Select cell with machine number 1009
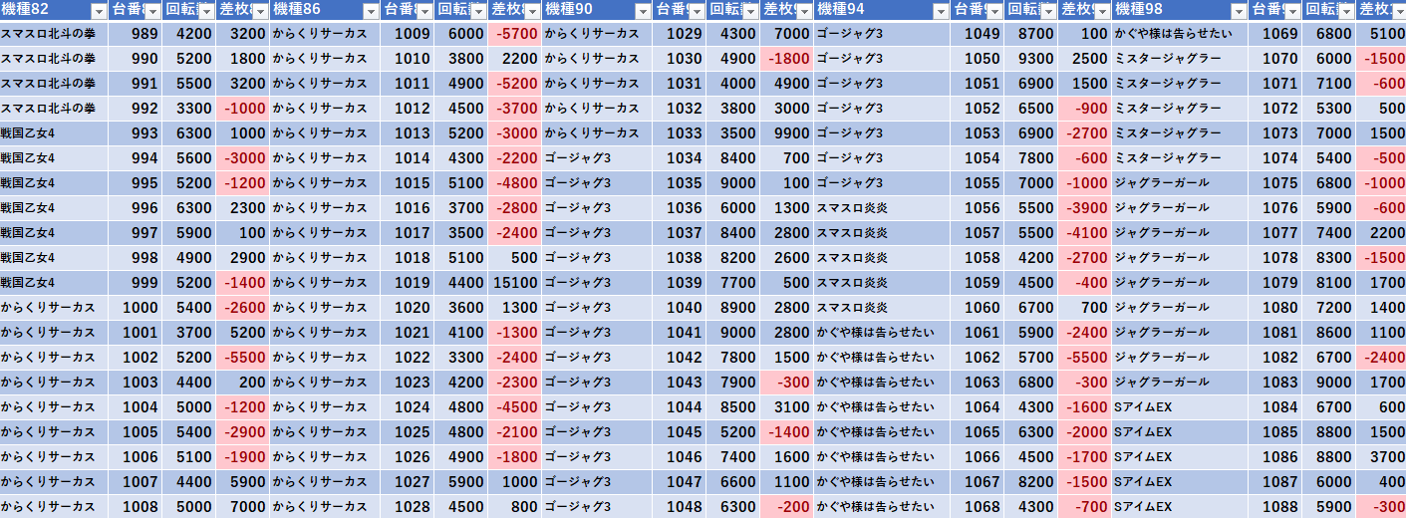The image size is (1406, 518). [407, 34]
